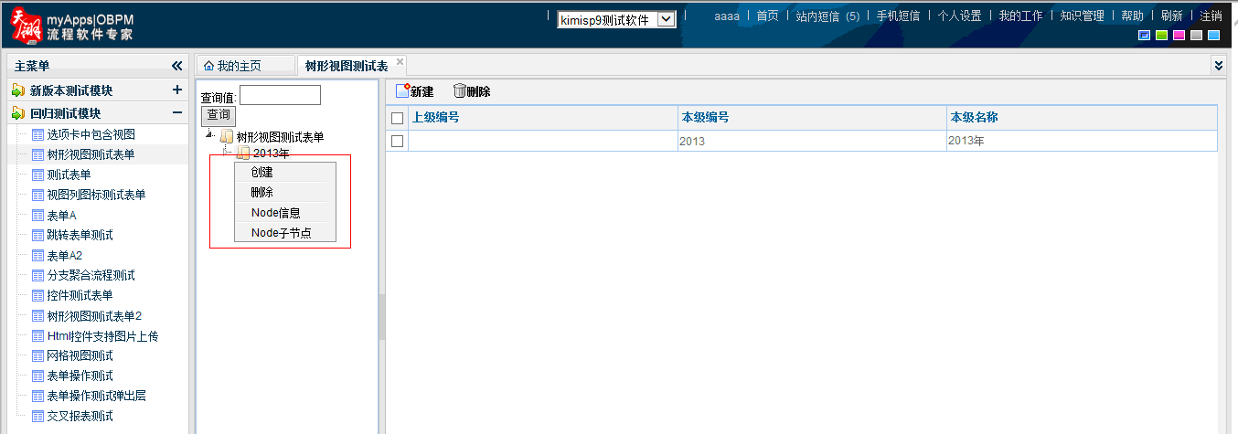Open the 手机短信 link
The width and height of the screenshot is (1238, 434).
tap(898, 16)
